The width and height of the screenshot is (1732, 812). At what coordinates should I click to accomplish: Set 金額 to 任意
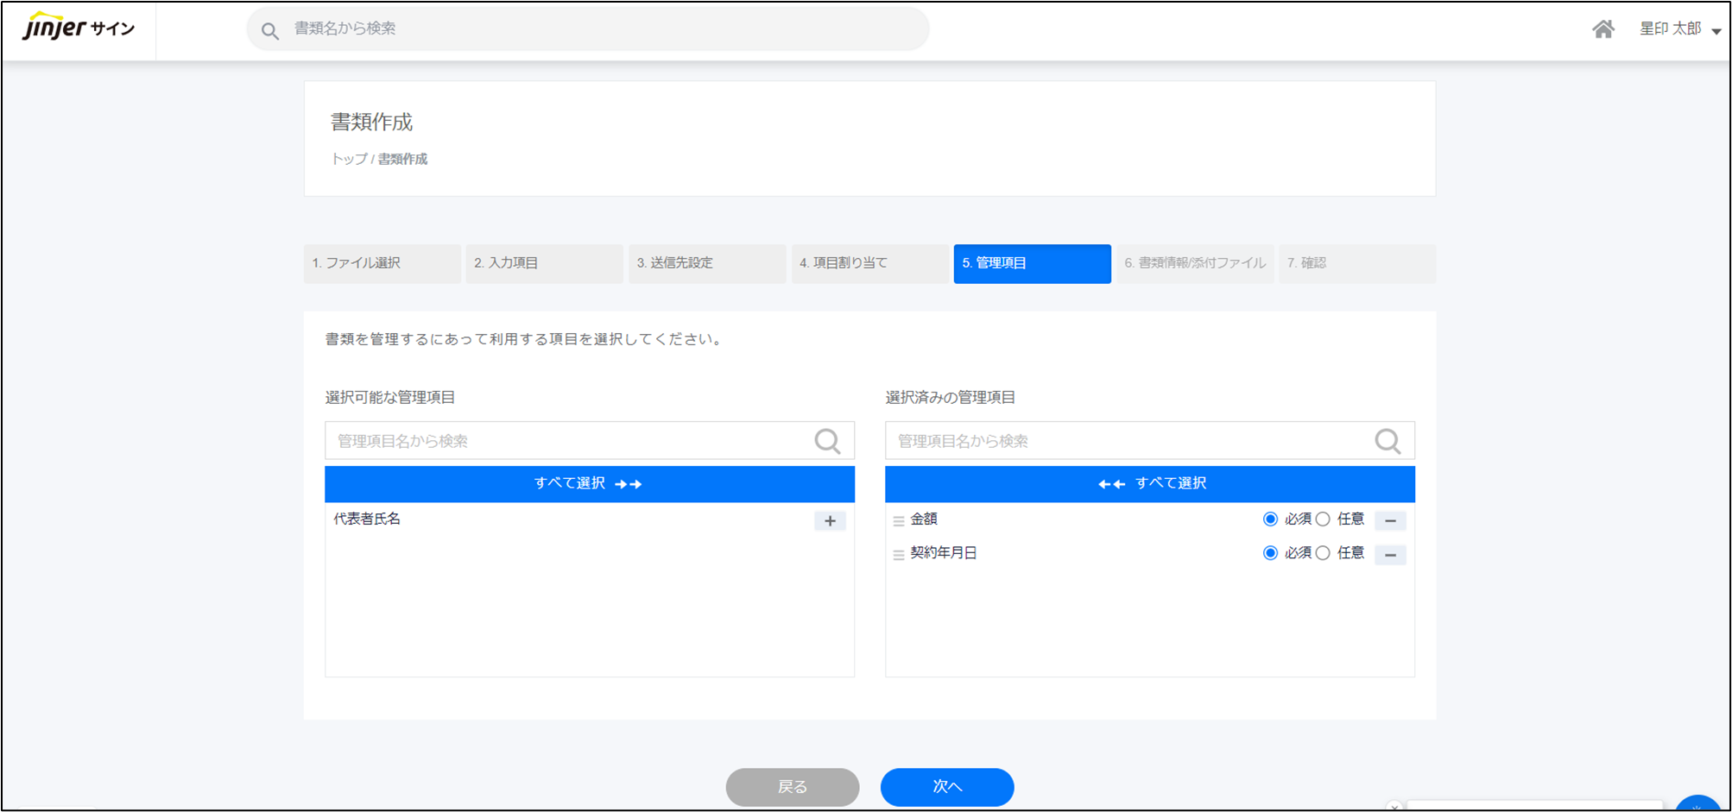1323,519
